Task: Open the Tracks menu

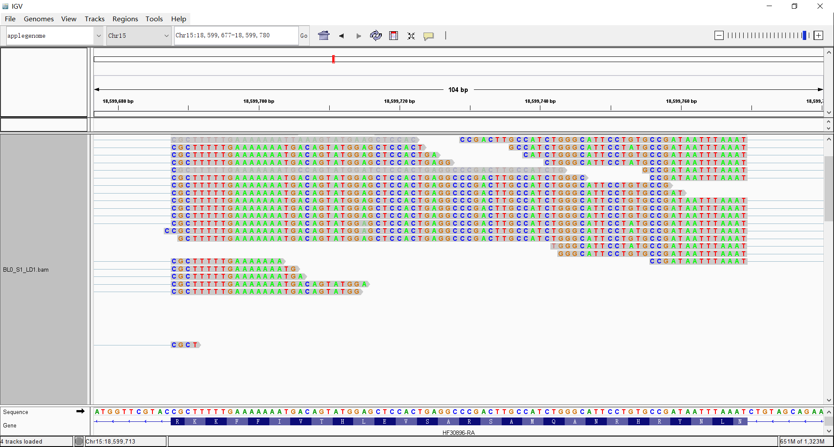Action: coord(95,19)
